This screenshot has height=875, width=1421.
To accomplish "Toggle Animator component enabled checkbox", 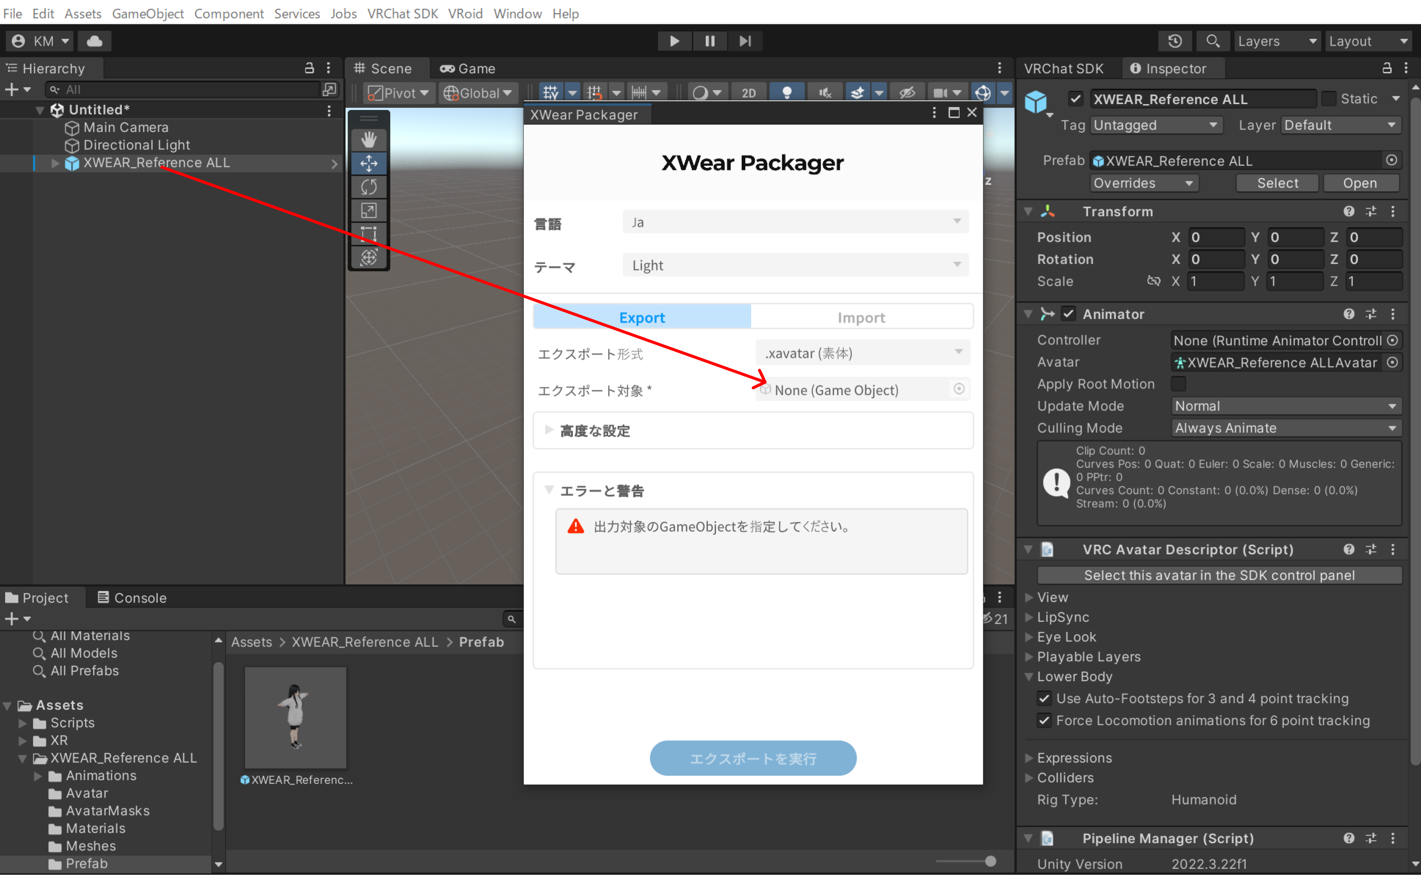I will pos(1068,314).
